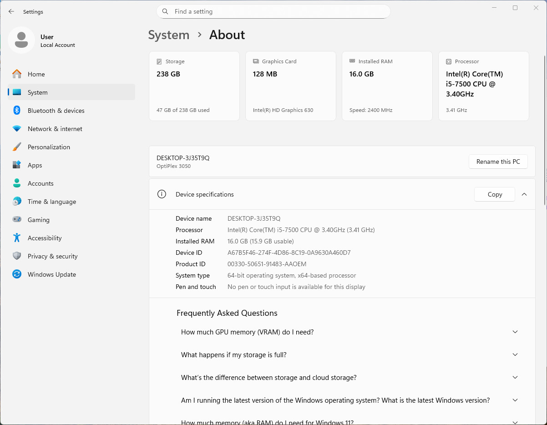Click the Windows Update sync icon

click(17, 274)
